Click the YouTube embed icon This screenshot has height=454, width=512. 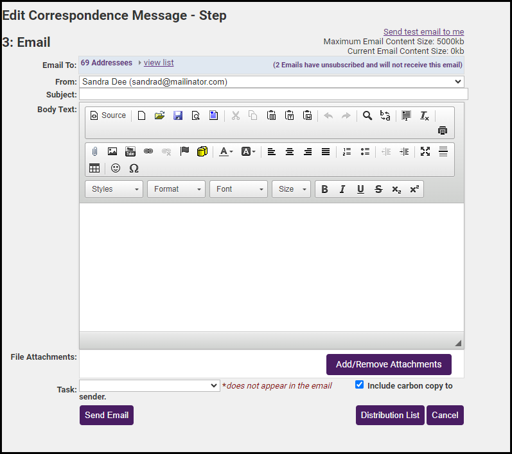tap(130, 151)
